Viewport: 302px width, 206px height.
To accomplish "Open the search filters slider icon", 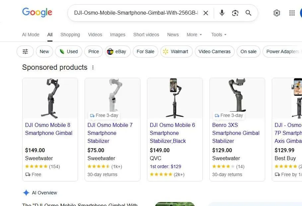I will click(x=25, y=51).
